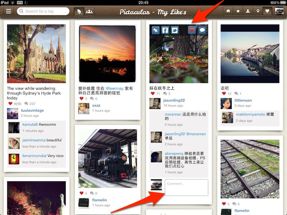Tap jasminsamira avatar picture
The width and height of the screenshot is (287, 215).
pyautogui.click(x=14, y=143)
